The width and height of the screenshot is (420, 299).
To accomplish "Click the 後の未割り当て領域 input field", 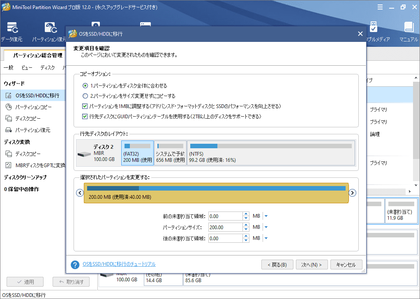I will click(x=226, y=238).
